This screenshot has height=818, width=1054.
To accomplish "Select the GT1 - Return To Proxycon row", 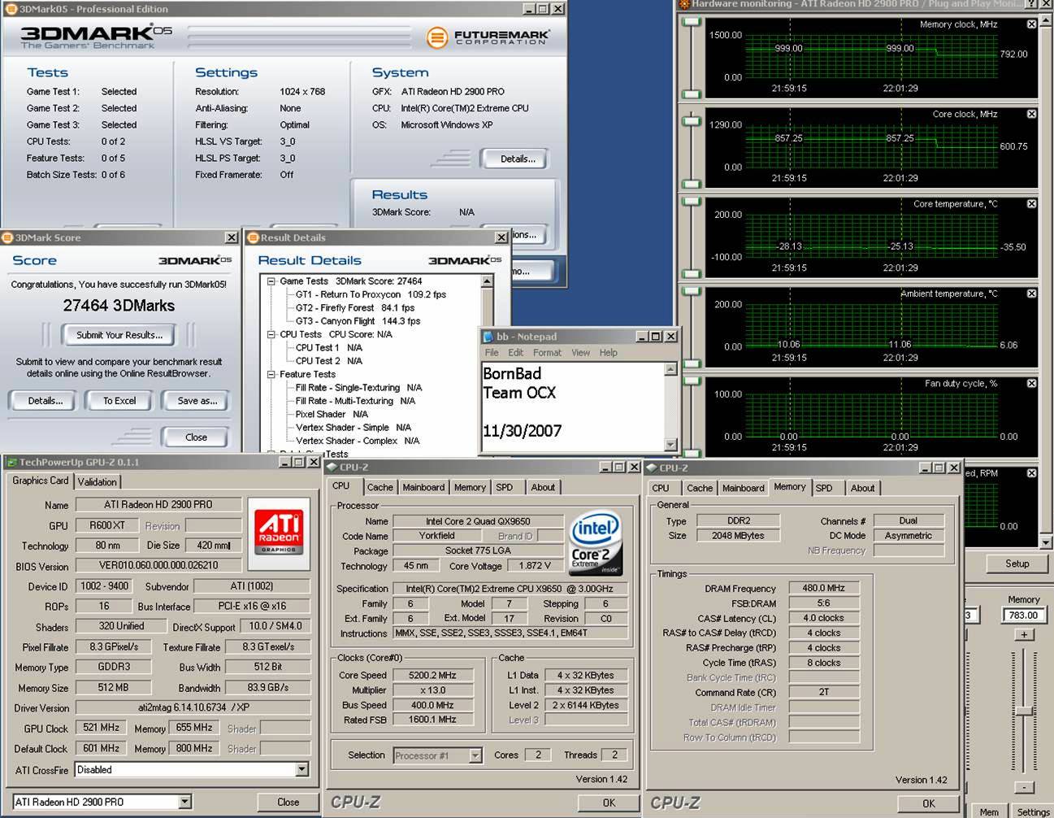I will click(x=371, y=294).
